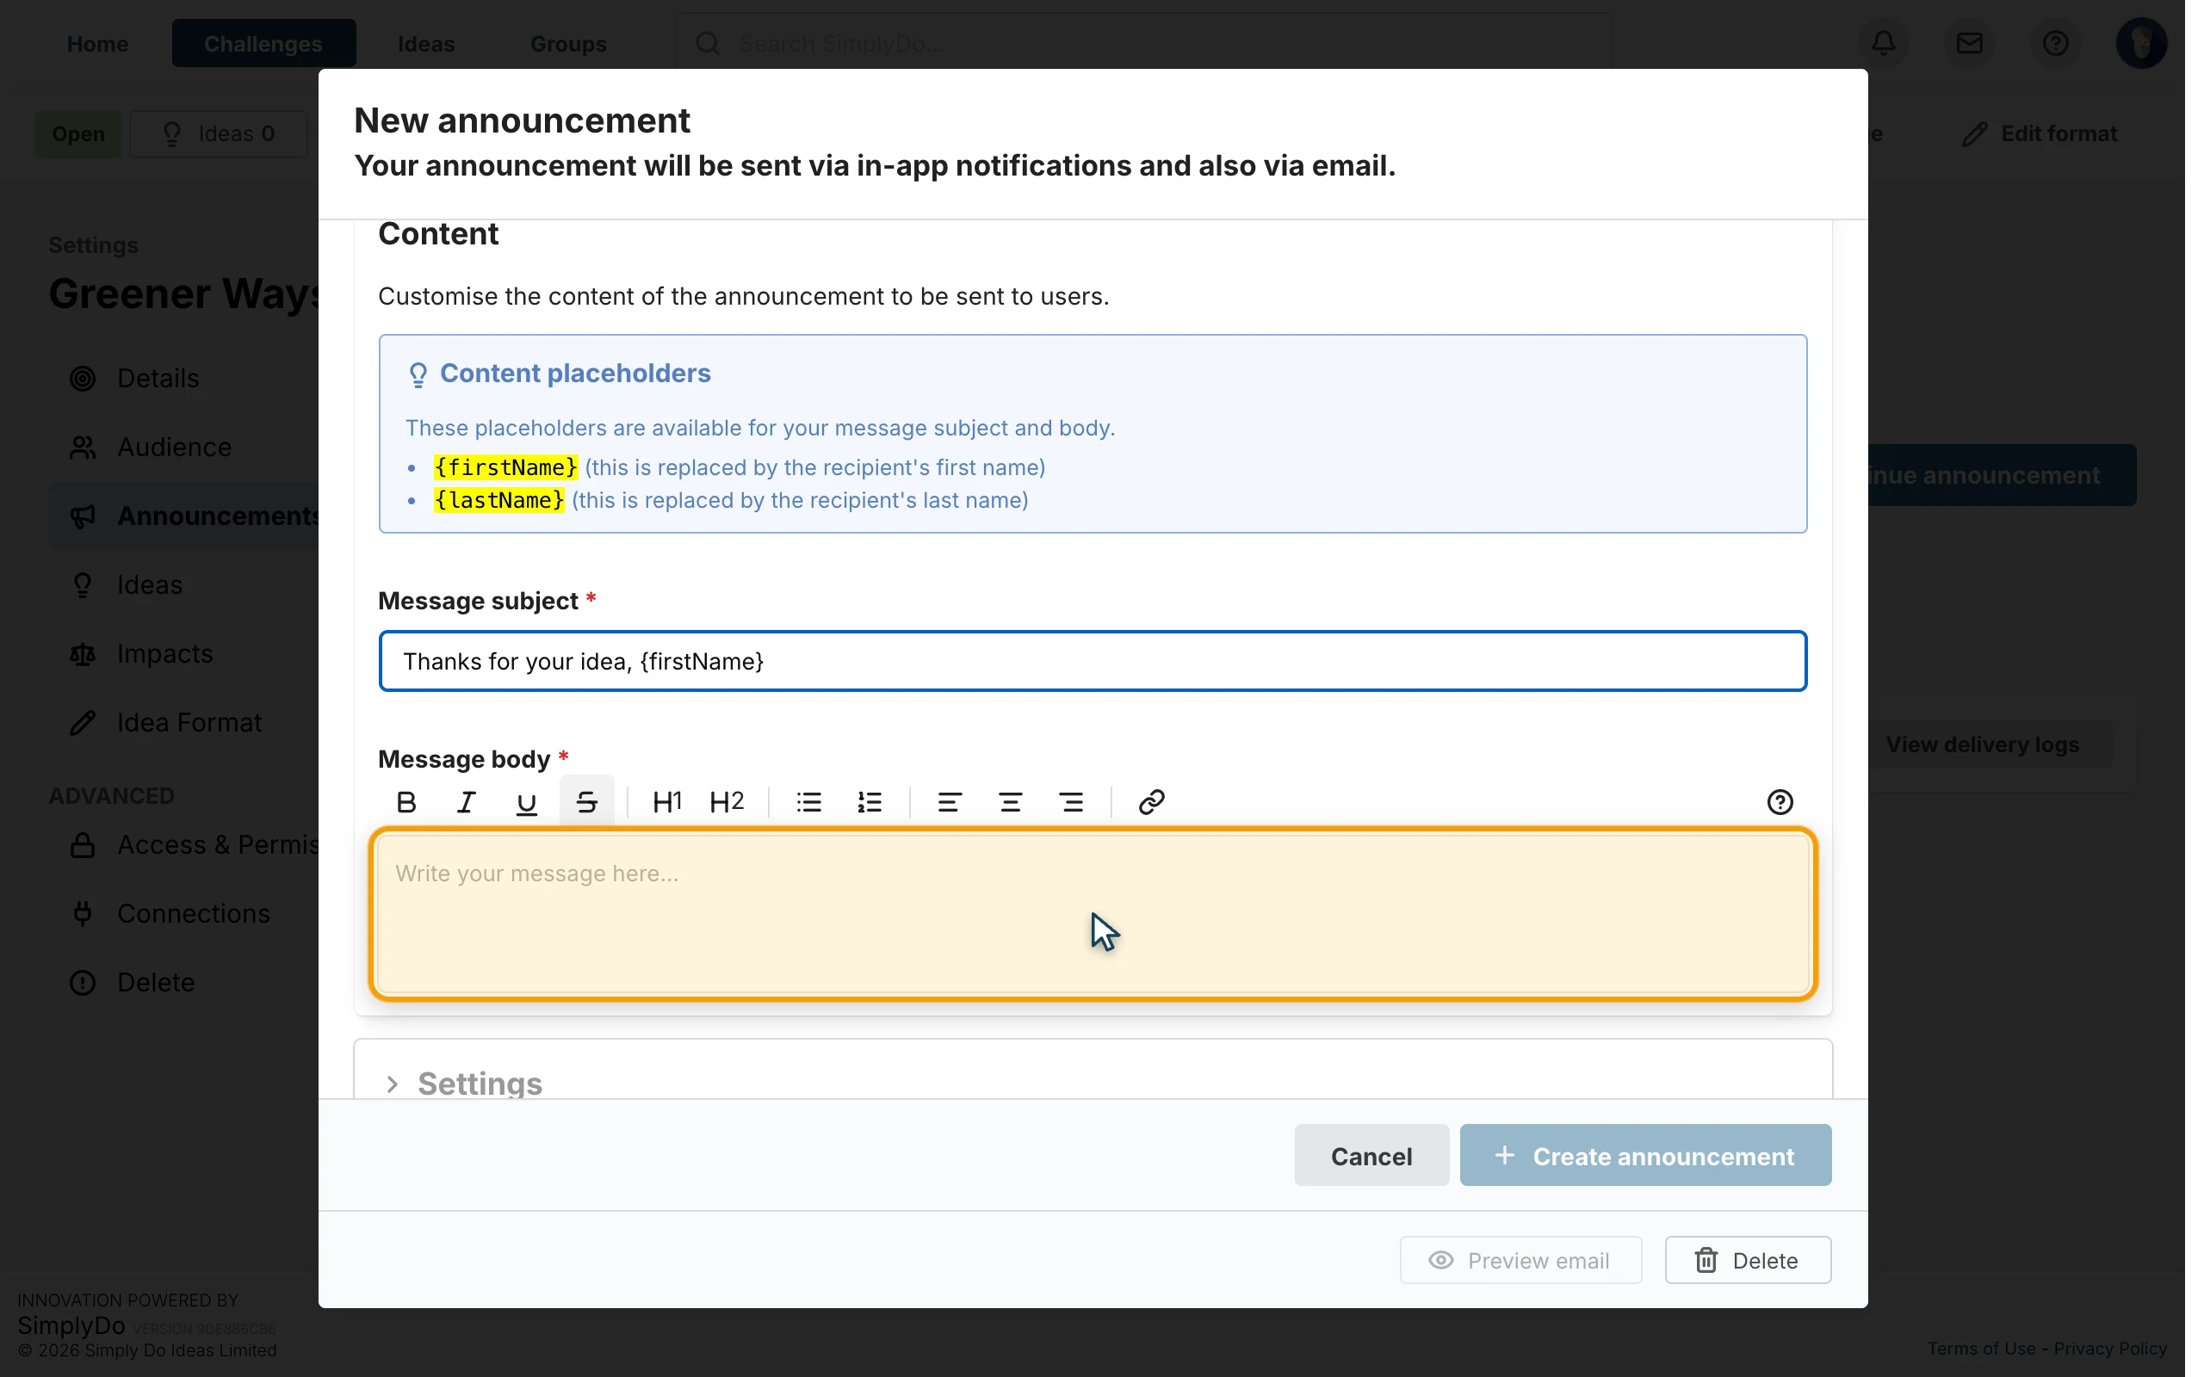
Task: Click Edit format link
Action: tap(2040, 134)
